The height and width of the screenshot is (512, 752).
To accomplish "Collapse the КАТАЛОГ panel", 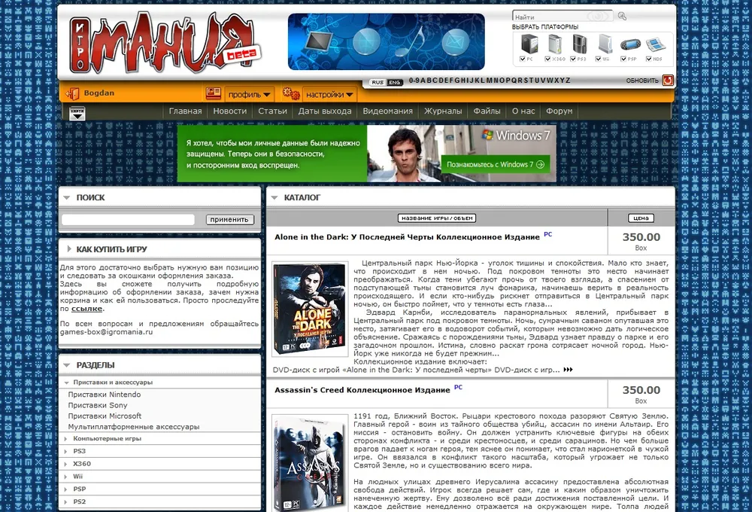I will point(274,197).
